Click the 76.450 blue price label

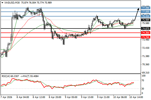[145, 16]
